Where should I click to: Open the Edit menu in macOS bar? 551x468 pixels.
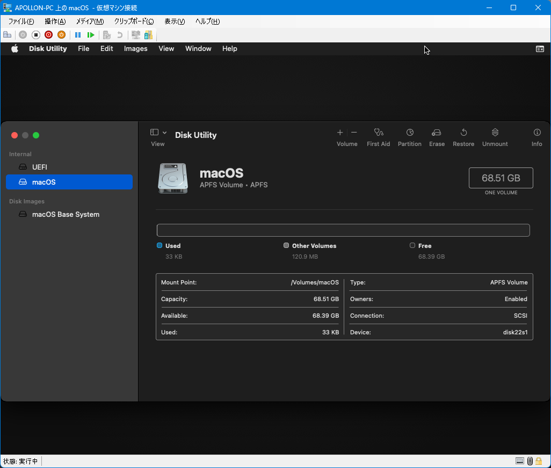click(106, 48)
